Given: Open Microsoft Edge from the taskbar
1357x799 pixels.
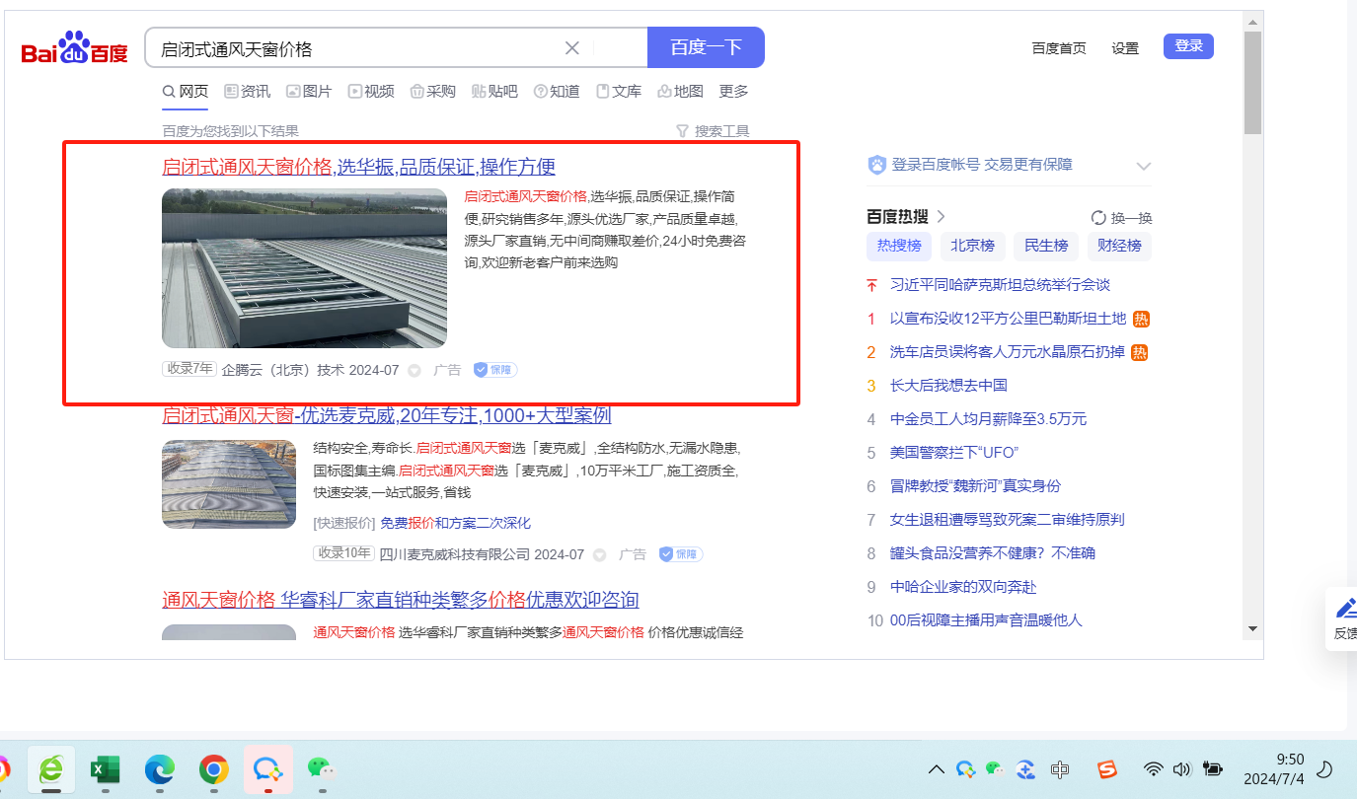Looking at the screenshot, I should [160, 769].
